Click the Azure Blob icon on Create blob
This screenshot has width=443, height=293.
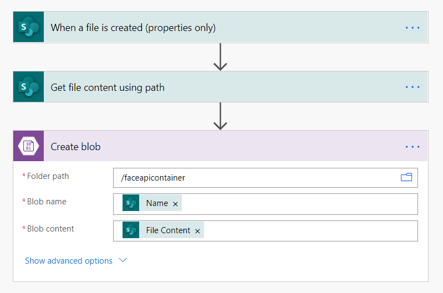point(28,147)
